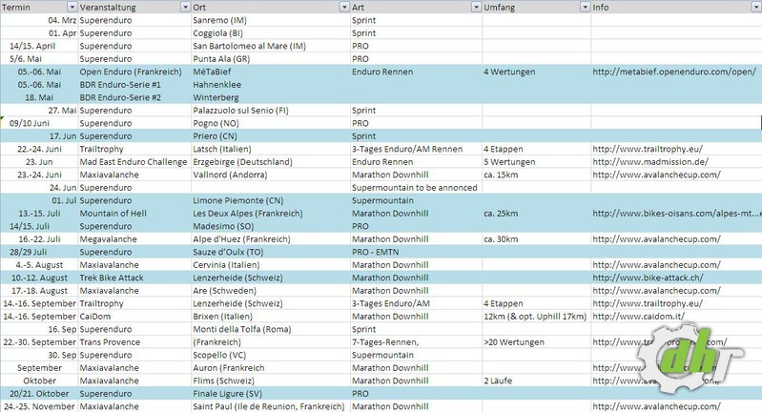Select the cell '7-Tages-Rennen,'

[416, 342]
